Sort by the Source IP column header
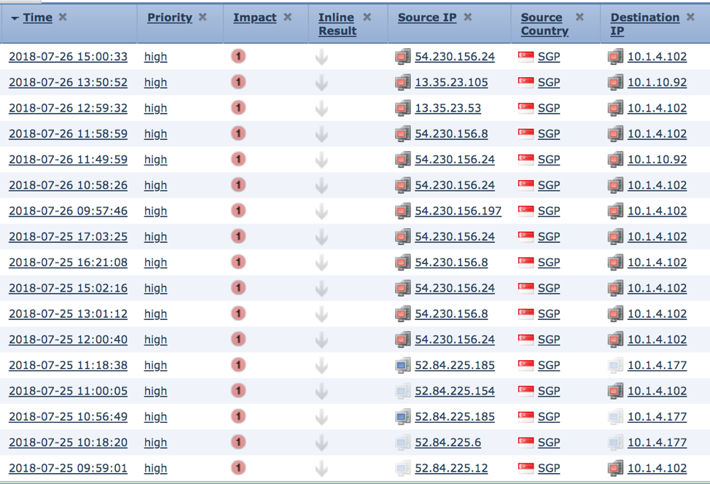 click(426, 17)
